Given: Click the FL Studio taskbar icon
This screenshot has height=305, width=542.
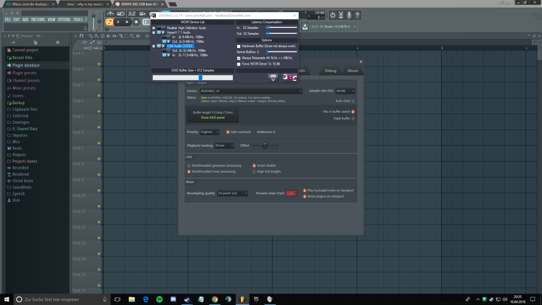Looking at the screenshot, I should coord(242,299).
